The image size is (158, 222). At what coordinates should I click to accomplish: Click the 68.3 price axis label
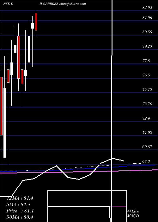coord(146,161)
